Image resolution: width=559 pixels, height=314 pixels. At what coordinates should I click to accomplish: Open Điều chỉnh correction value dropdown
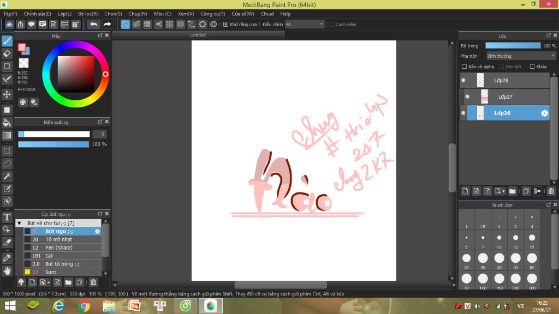point(305,25)
